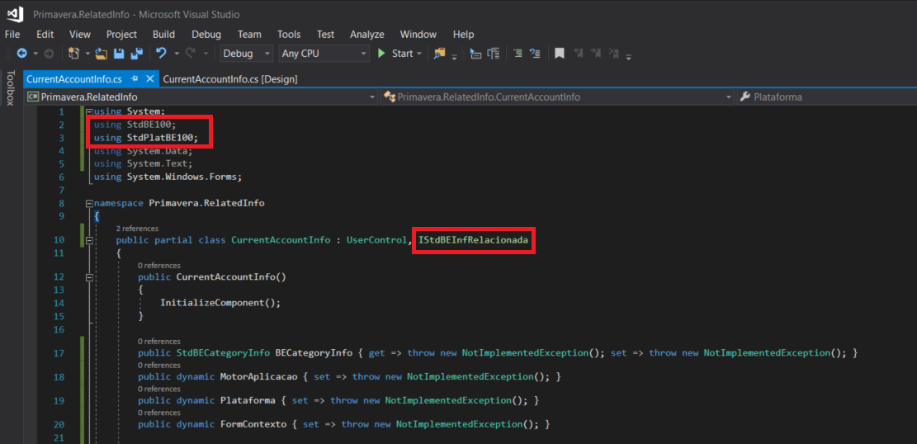The height and width of the screenshot is (444, 917).
Task: Expand the Toolbox side panel
Action: [x=10, y=88]
